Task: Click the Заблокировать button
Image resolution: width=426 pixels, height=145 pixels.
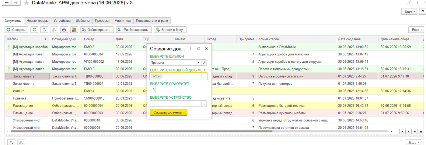Action: (97, 30)
